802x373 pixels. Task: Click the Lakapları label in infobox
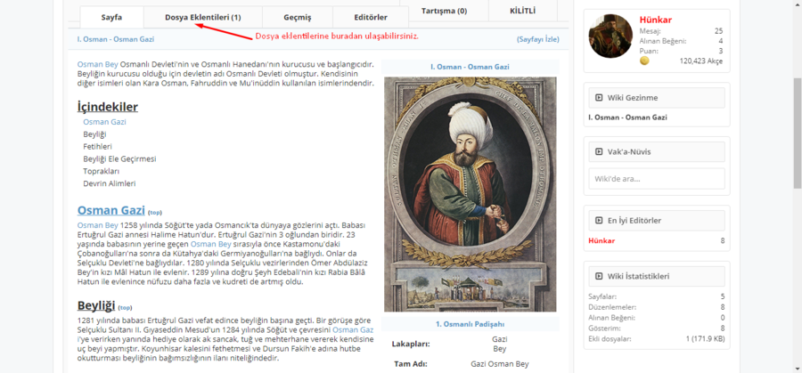[x=411, y=344]
